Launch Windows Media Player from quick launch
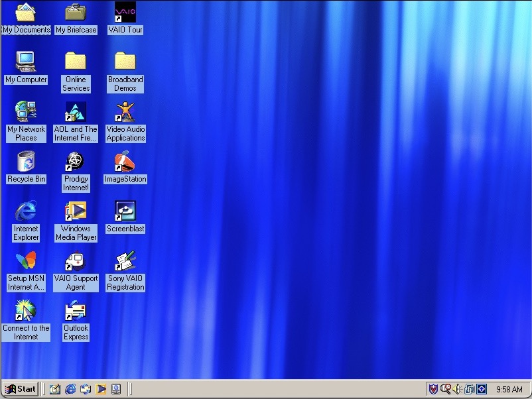Screen dimensions: 532x399 click(x=101, y=389)
